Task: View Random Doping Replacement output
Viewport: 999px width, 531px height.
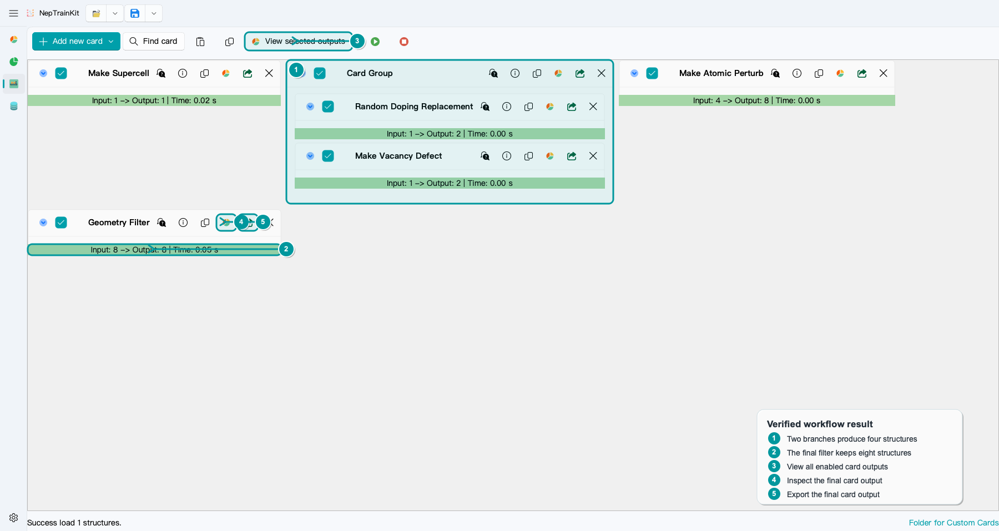Action: click(550, 107)
